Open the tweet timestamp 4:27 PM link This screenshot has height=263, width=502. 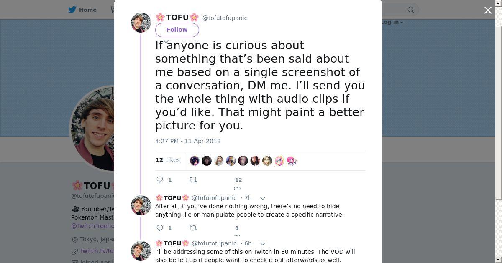[x=188, y=141]
